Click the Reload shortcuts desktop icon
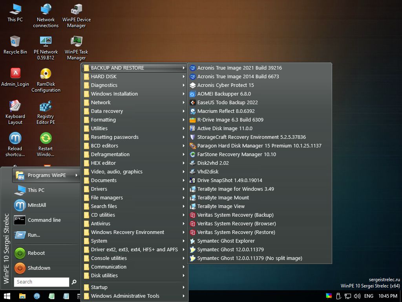Image resolution: width=402 pixels, height=302 pixels. tap(15, 145)
